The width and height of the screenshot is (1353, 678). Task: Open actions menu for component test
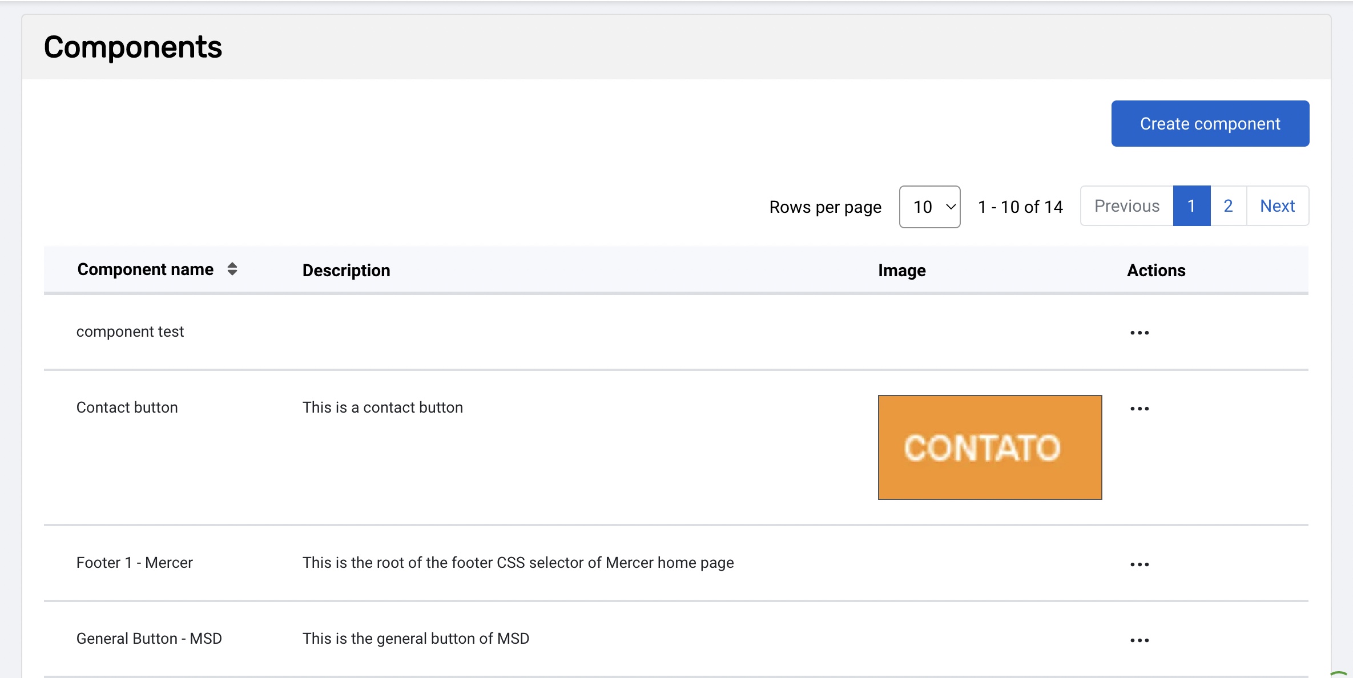pyautogui.click(x=1139, y=333)
